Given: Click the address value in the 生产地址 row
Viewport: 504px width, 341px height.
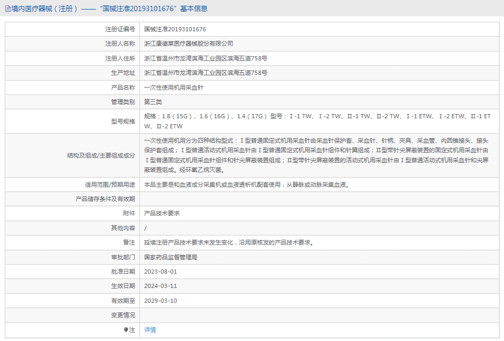Looking at the screenshot, I should (x=206, y=73).
